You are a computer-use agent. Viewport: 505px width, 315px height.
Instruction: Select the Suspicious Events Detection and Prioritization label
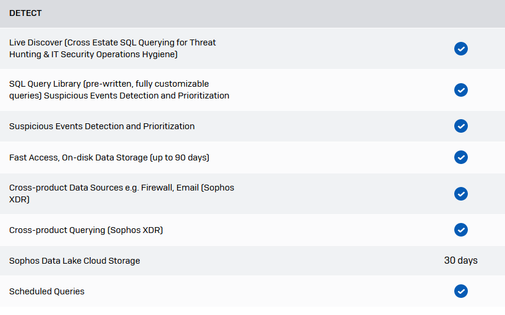pos(102,126)
